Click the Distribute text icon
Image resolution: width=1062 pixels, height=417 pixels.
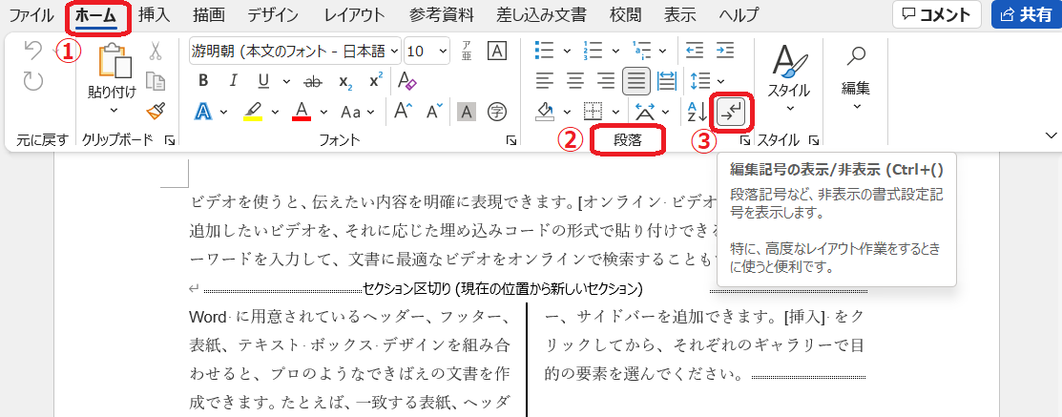(x=667, y=81)
